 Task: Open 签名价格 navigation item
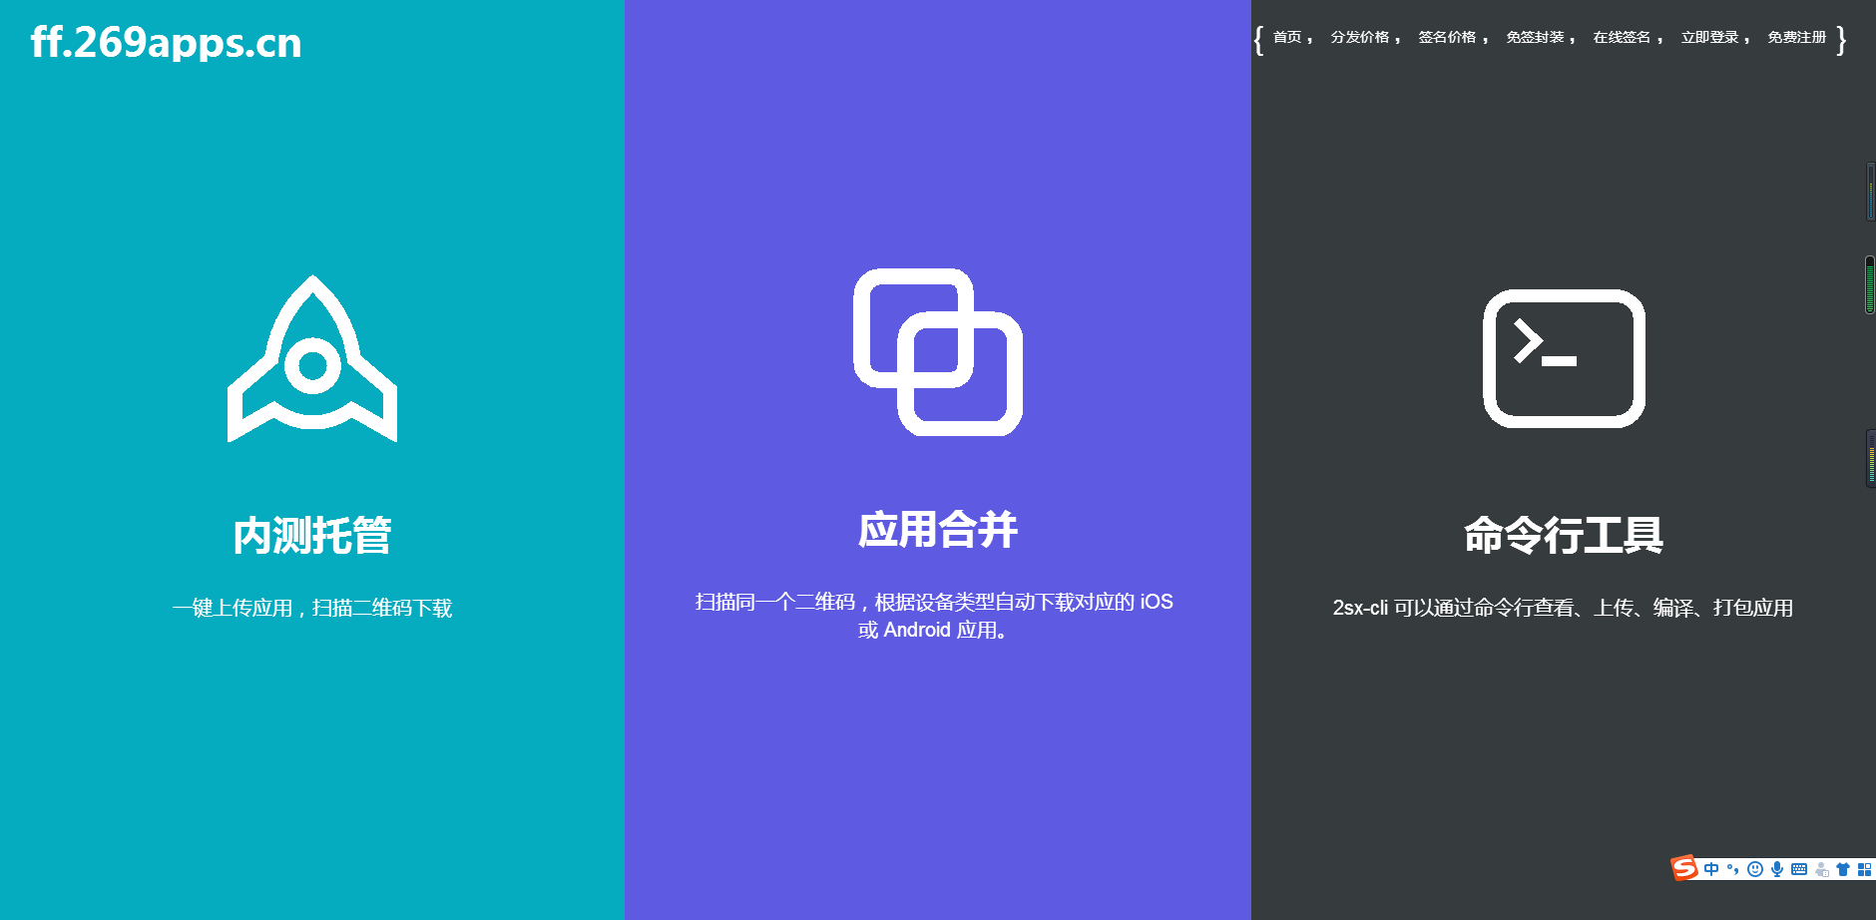[1447, 38]
